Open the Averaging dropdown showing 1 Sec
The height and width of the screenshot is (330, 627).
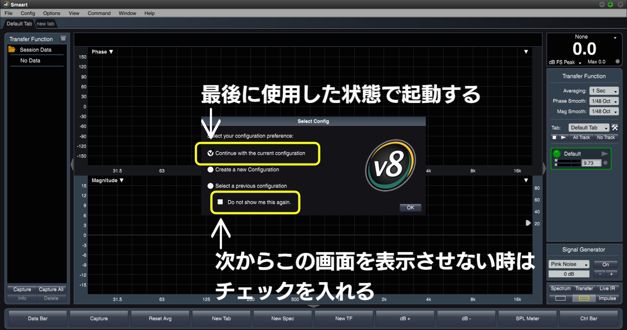[603, 91]
